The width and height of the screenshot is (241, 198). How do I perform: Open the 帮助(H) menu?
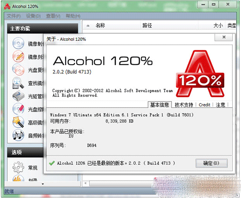point(73,16)
